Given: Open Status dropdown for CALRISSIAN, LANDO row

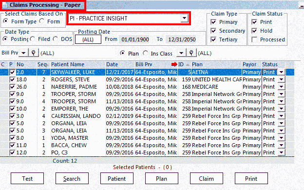Looking at the screenshot, I should click(x=281, y=116).
